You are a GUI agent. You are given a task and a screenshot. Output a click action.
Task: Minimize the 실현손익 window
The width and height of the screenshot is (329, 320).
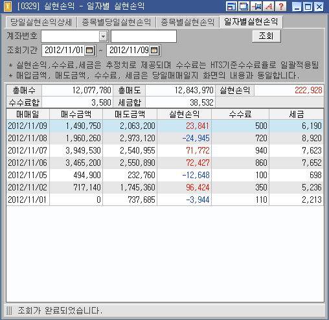tap(297, 6)
